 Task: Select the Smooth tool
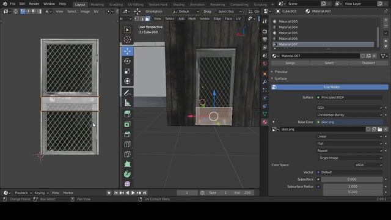pos(127,184)
